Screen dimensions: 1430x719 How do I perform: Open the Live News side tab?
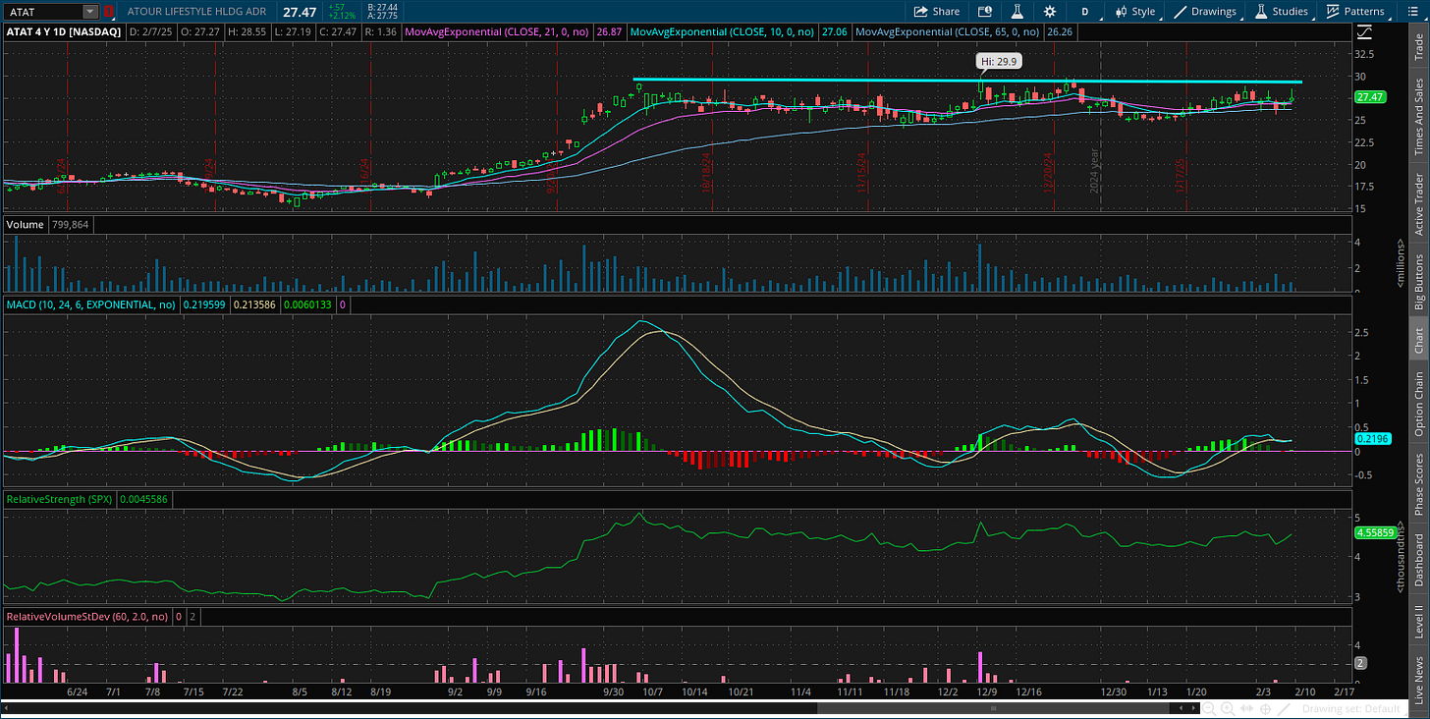(1418, 679)
